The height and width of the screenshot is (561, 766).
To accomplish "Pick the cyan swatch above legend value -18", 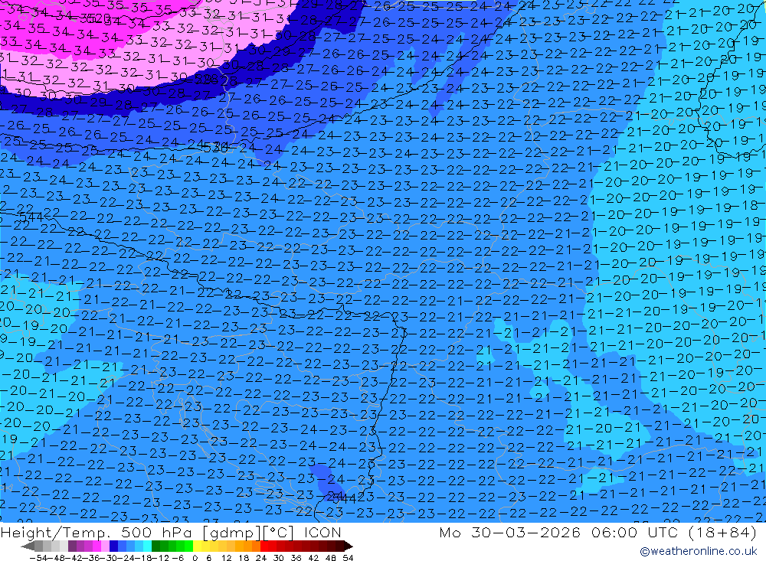I will (x=147, y=546).
